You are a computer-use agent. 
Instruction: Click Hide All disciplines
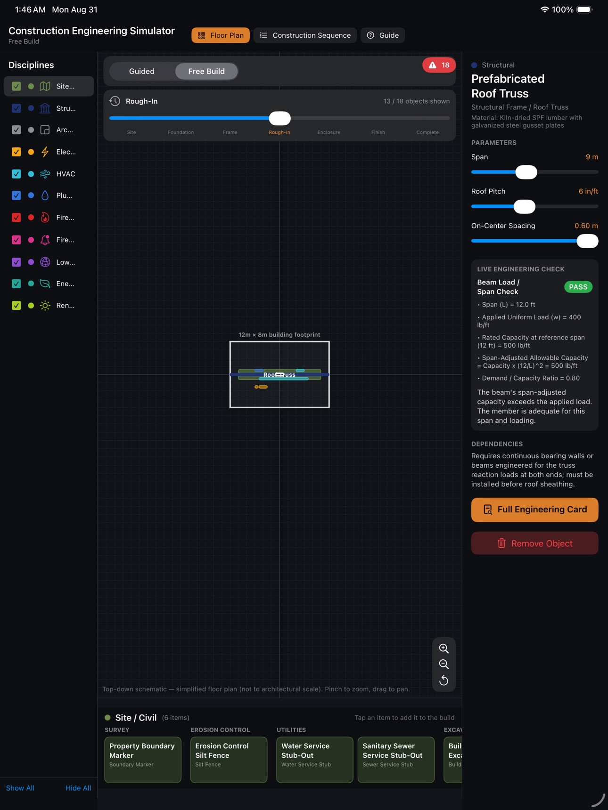point(78,788)
